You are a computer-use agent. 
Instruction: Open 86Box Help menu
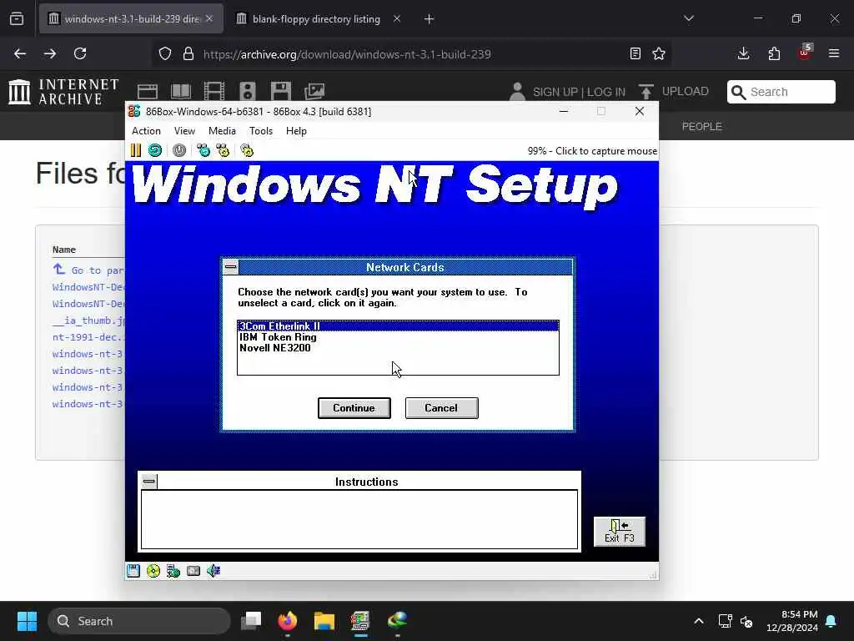(296, 131)
